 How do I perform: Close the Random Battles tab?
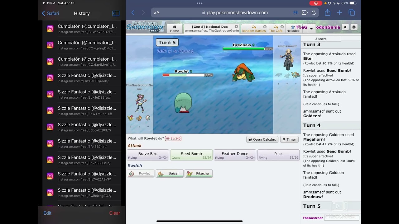pyautogui.click(x=265, y=27)
